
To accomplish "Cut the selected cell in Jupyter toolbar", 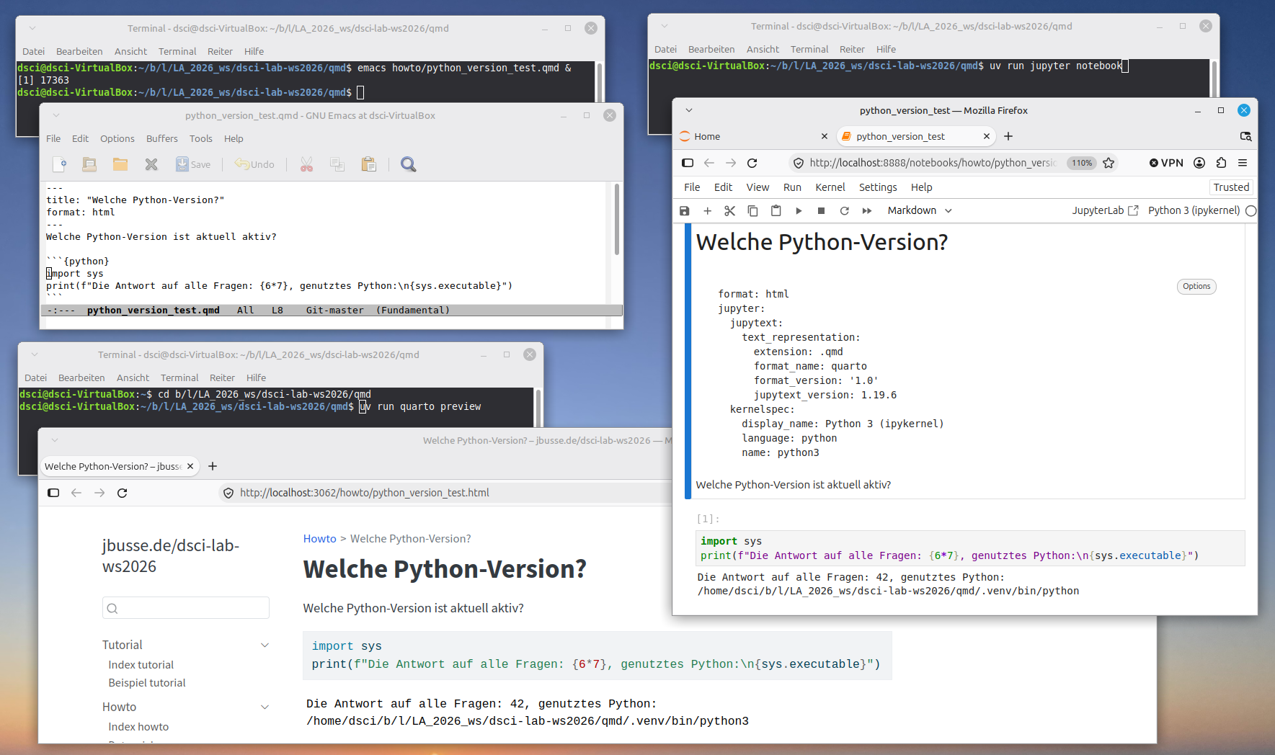I will (x=730, y=210).
